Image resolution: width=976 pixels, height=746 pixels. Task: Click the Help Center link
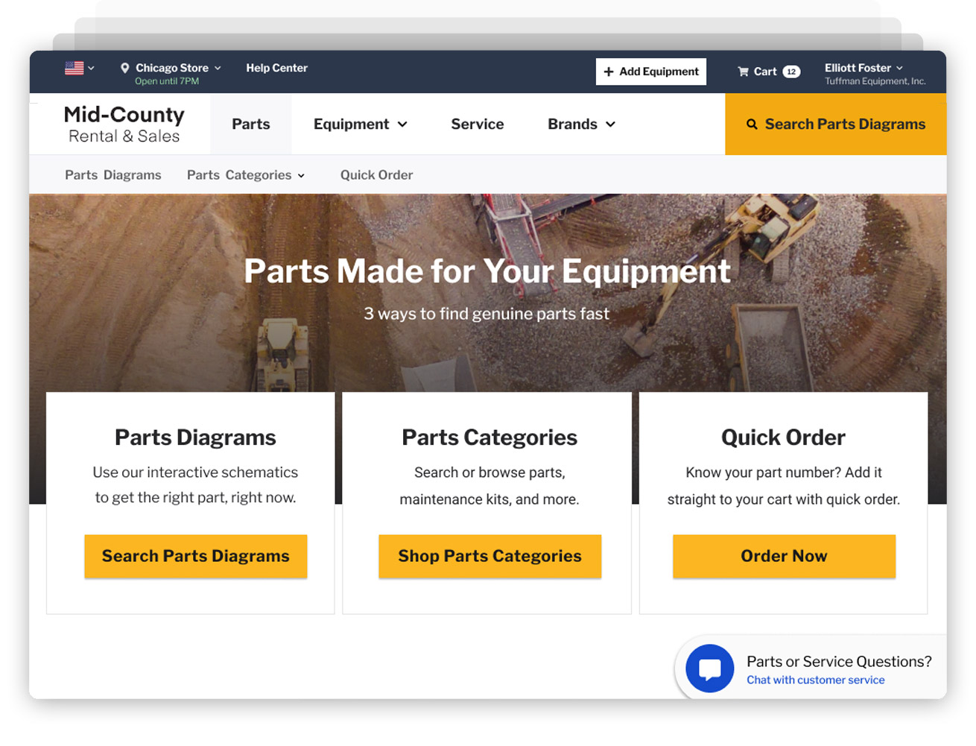tap(276, 67)
